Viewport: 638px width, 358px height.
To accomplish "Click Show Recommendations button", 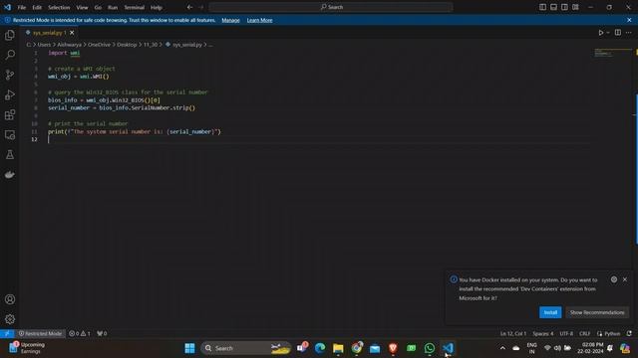I will pyautogui.click(x=597, y=312).
